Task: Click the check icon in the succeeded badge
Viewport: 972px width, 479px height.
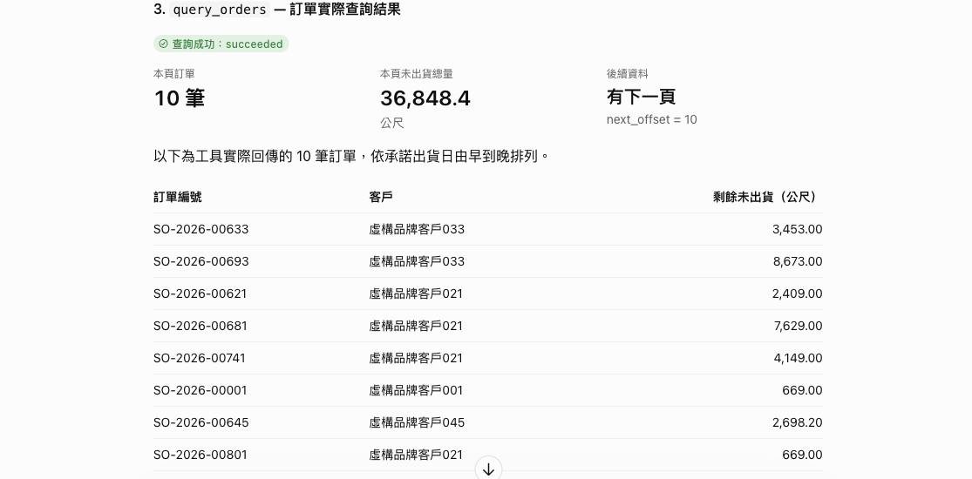Action: pyautogui.click(x=163, y=44)
